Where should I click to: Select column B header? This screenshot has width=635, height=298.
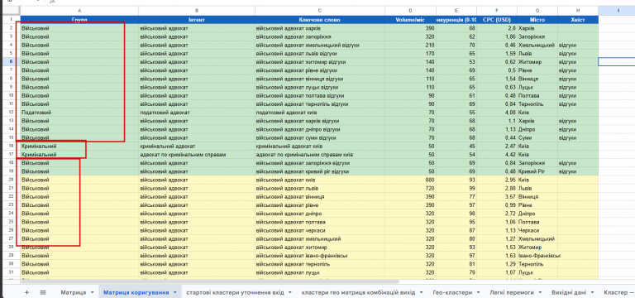[197, 11]
